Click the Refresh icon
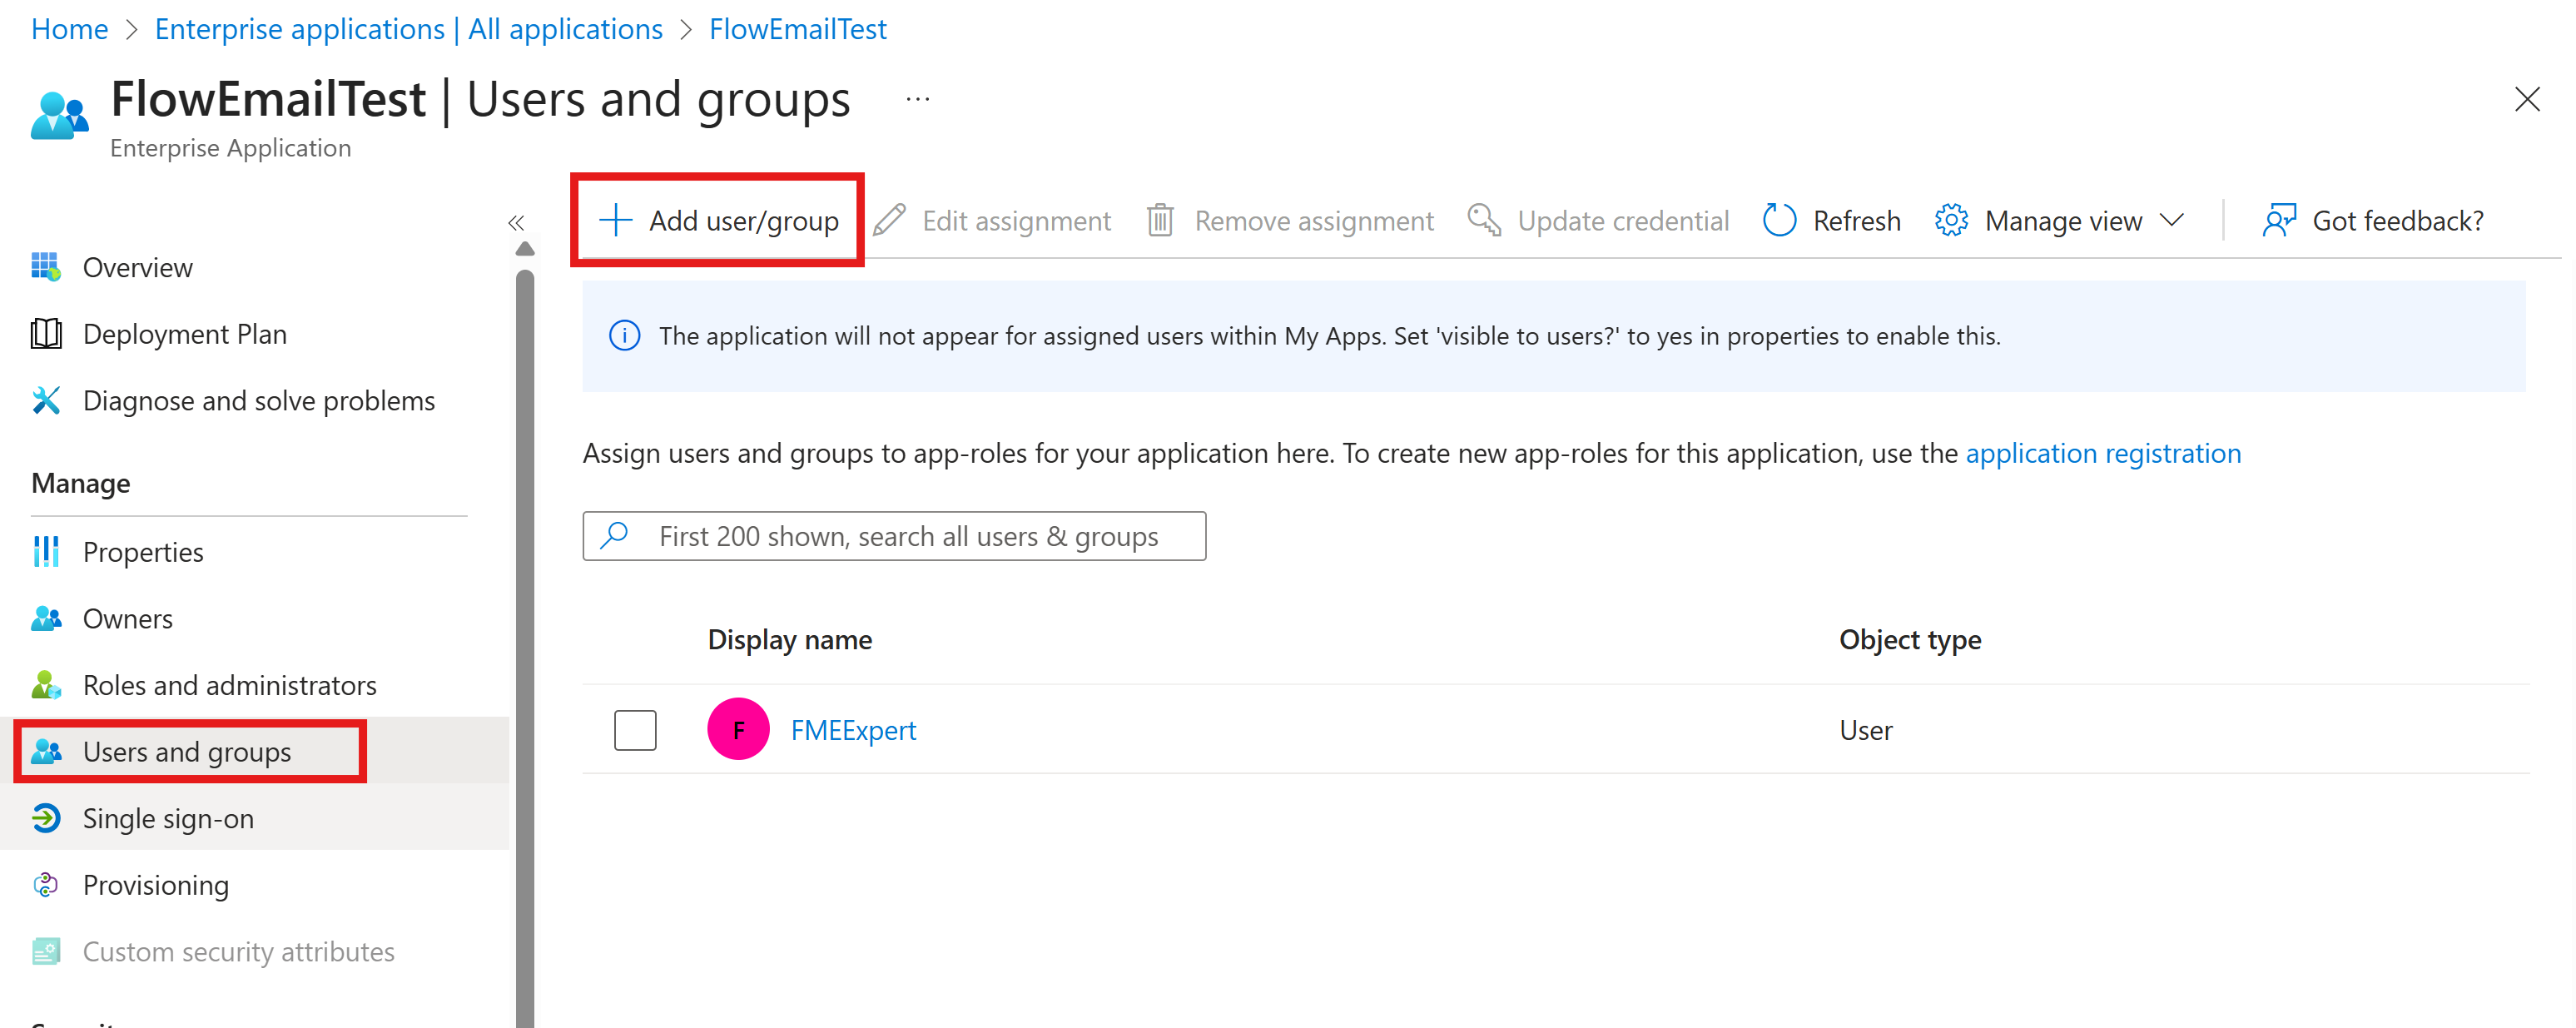This screenshot has width=2576, height=1028. (x=1780, y=220)
